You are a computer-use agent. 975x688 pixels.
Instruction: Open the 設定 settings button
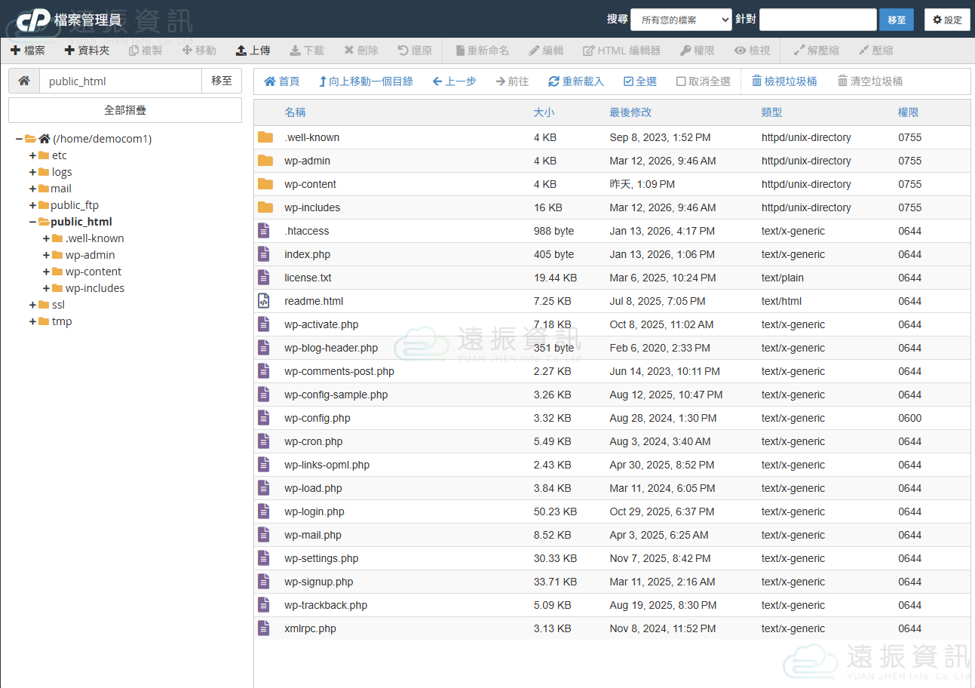tap(947, 20)
